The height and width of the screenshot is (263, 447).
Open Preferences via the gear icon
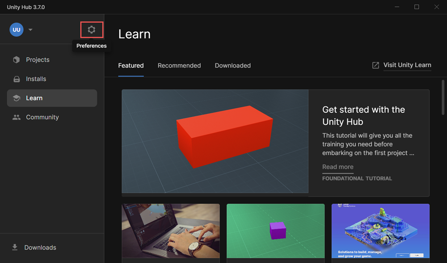pyautogui.click(x=92, y=30)
